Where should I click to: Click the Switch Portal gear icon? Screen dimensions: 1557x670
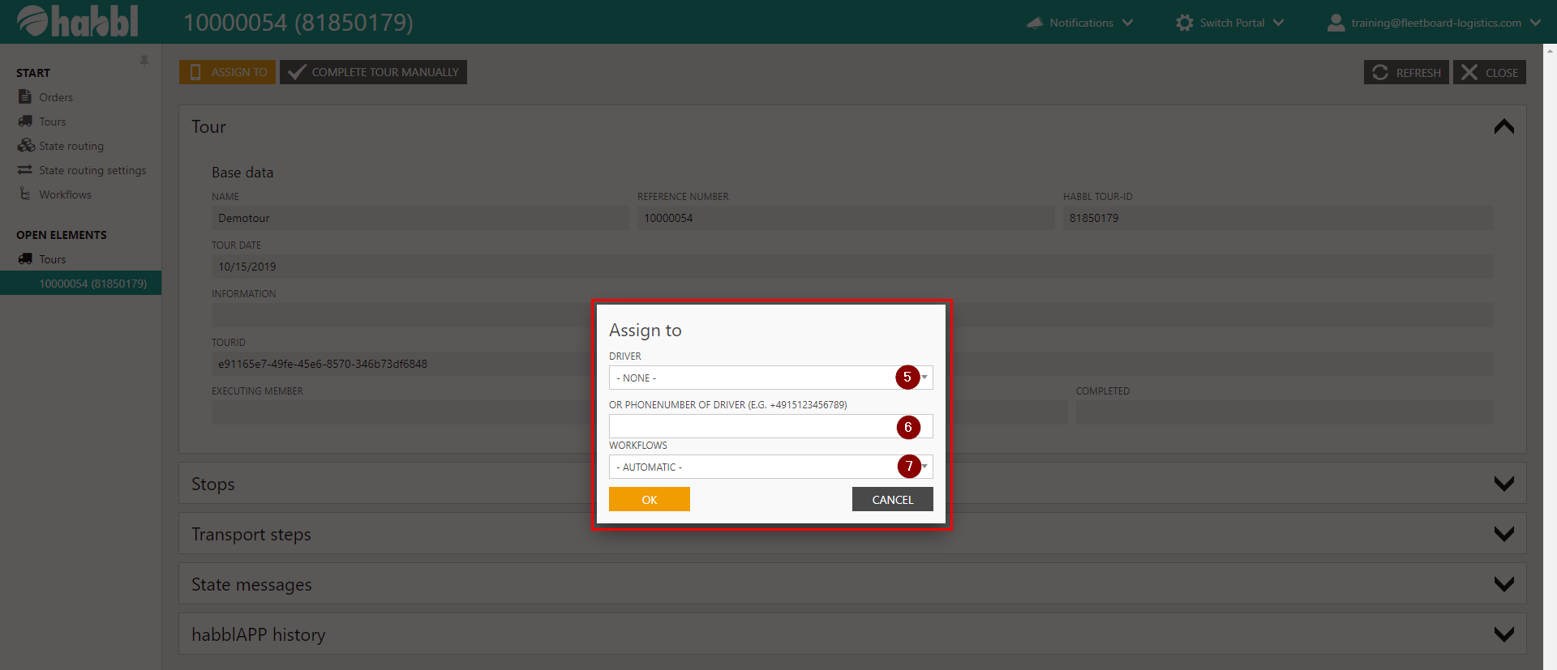click(1185, 23)
